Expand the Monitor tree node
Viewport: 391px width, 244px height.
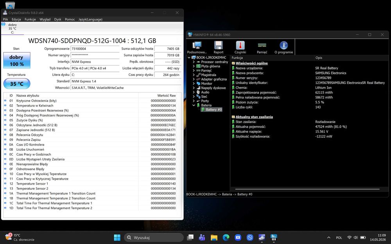pyautogui.click(x=194, y=84)
